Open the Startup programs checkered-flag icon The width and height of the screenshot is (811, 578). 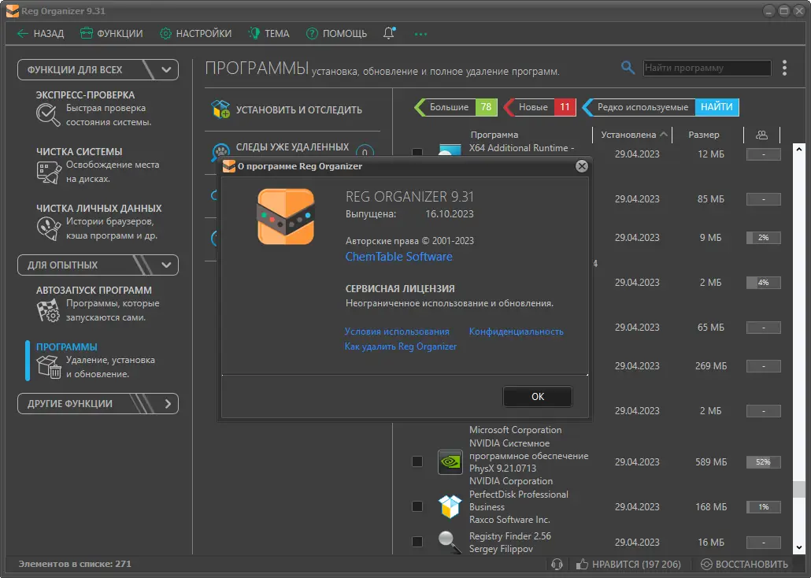click(x=48, y=310)
